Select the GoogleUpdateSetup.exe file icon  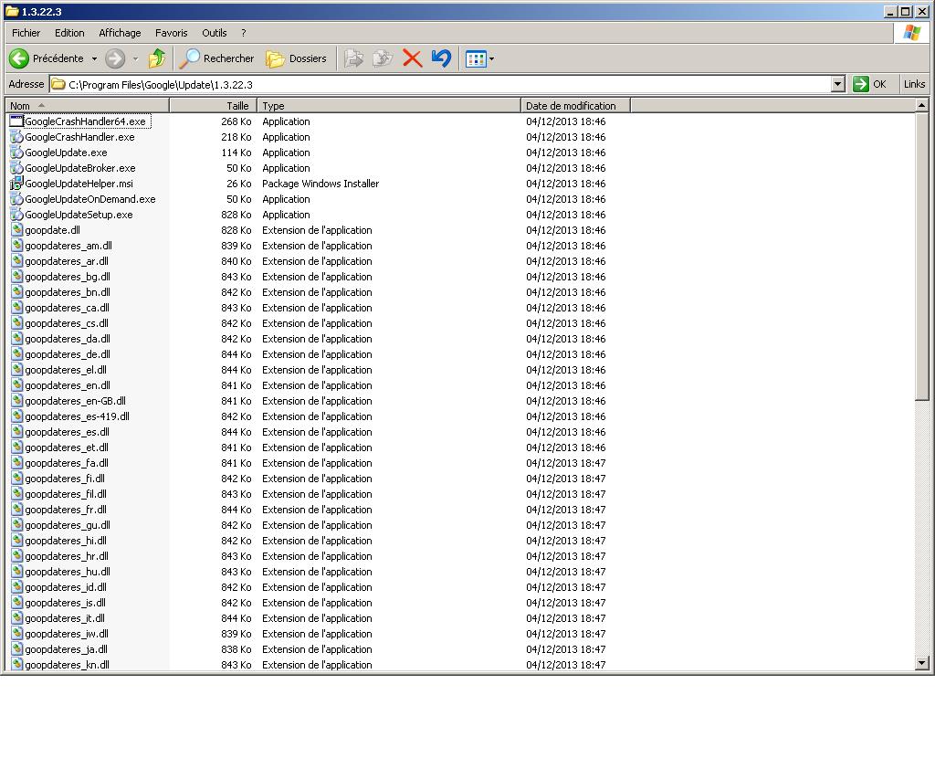16,214
